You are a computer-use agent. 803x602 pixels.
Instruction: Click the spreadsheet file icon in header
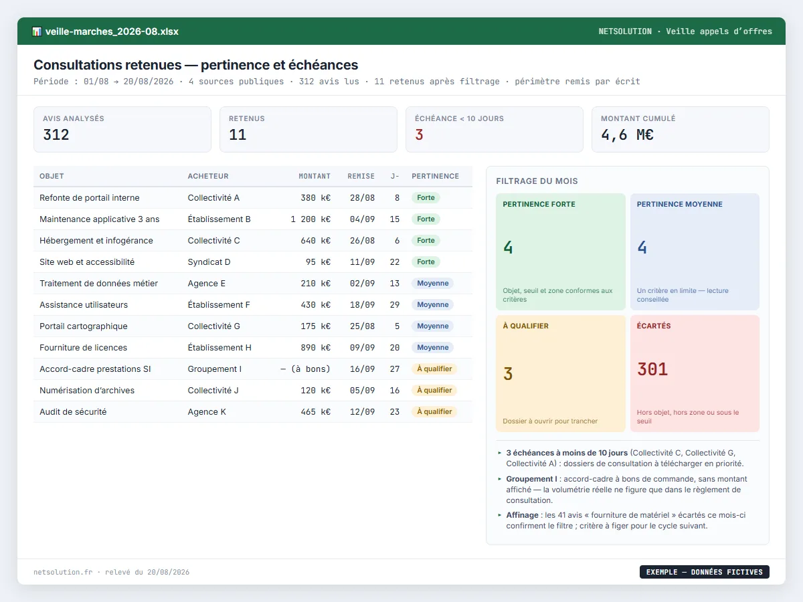pyautogui.click(x=37, y=31)
